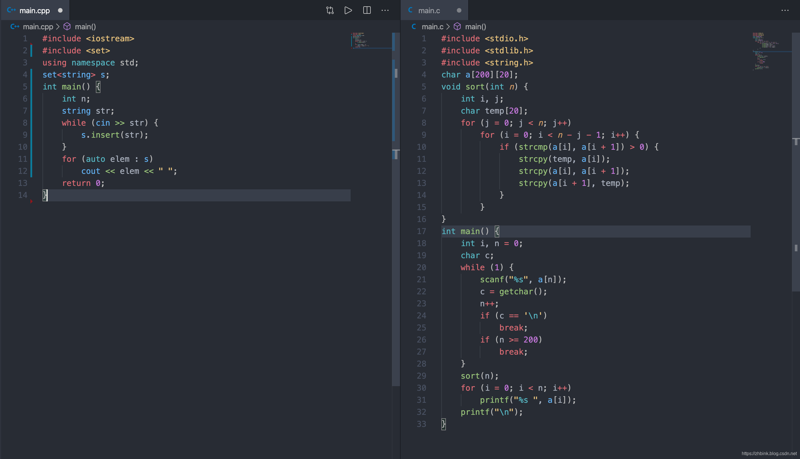Click the unsaved dot on main.cpp tab
The image size is (800, 459).
(60, 10)
